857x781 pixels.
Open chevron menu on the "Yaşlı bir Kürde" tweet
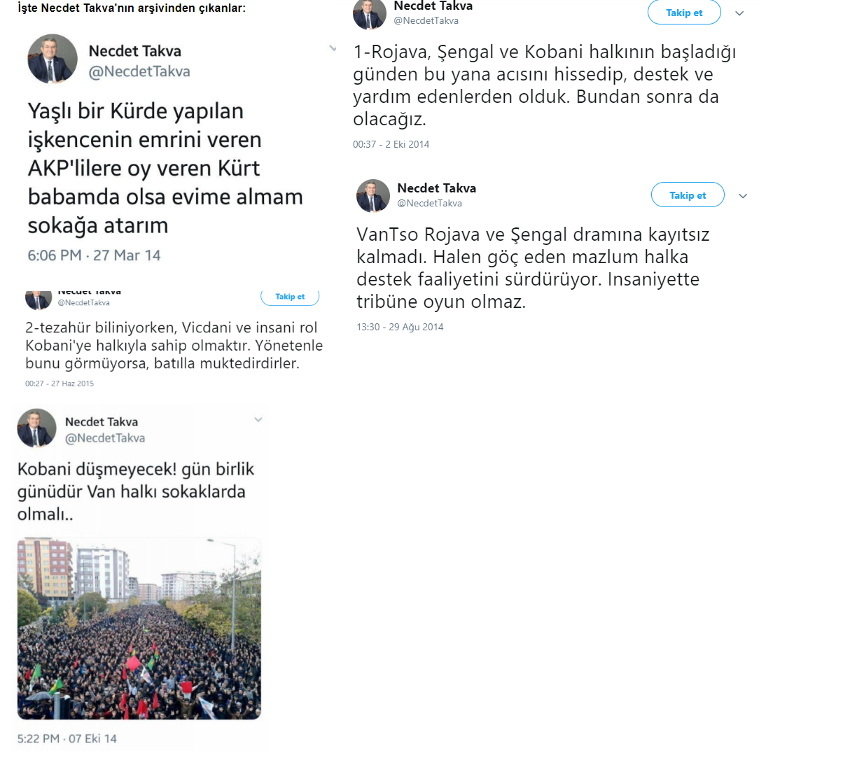pos(333,48)
